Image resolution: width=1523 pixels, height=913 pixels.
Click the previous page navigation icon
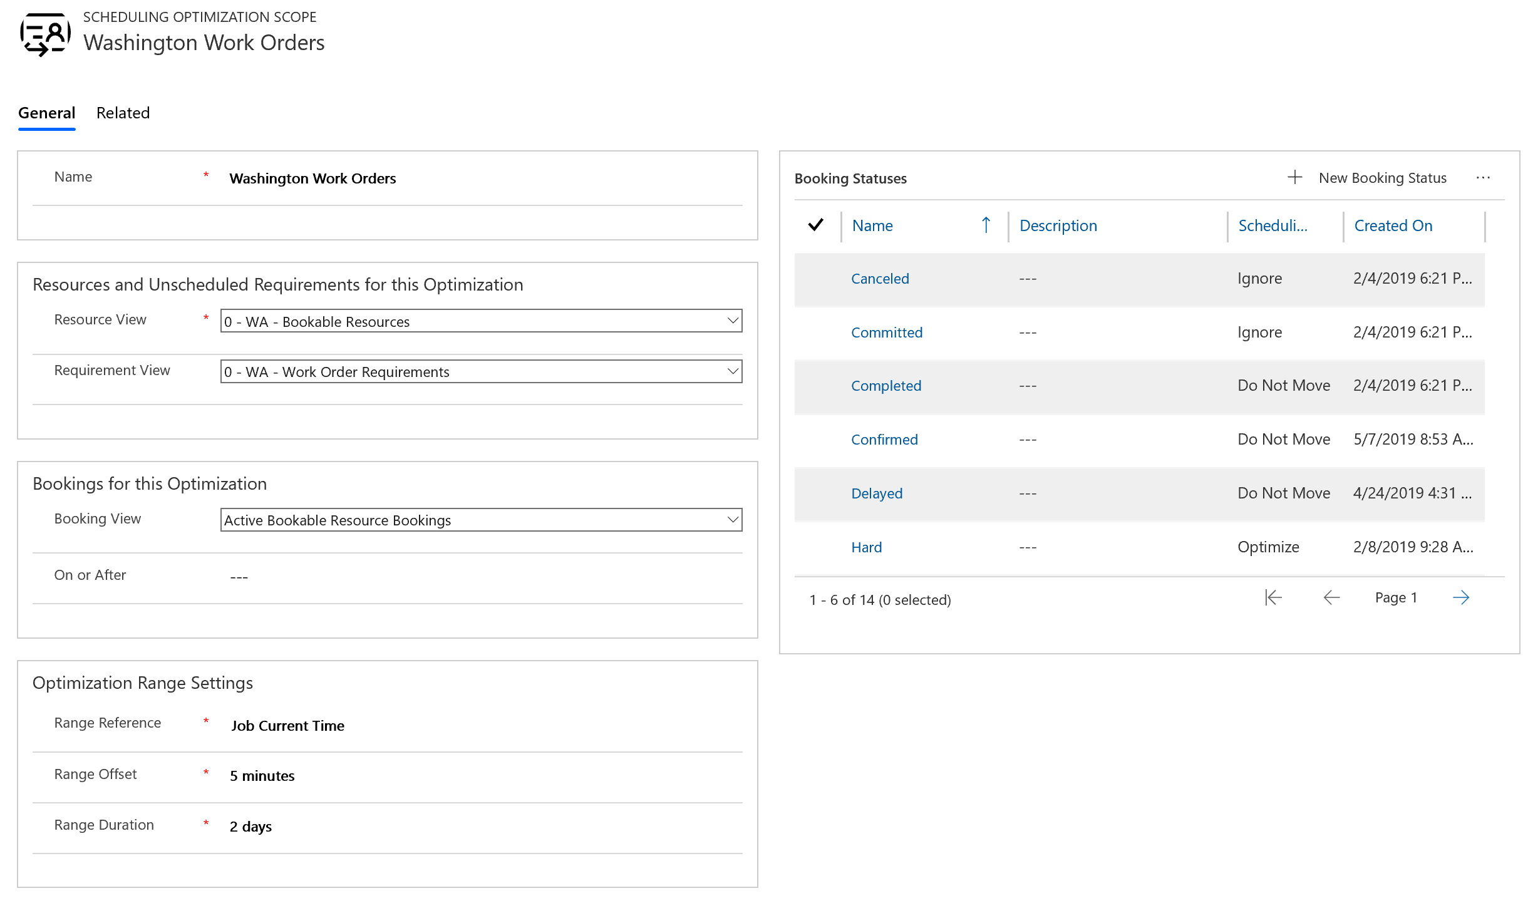click(1329, 597)
